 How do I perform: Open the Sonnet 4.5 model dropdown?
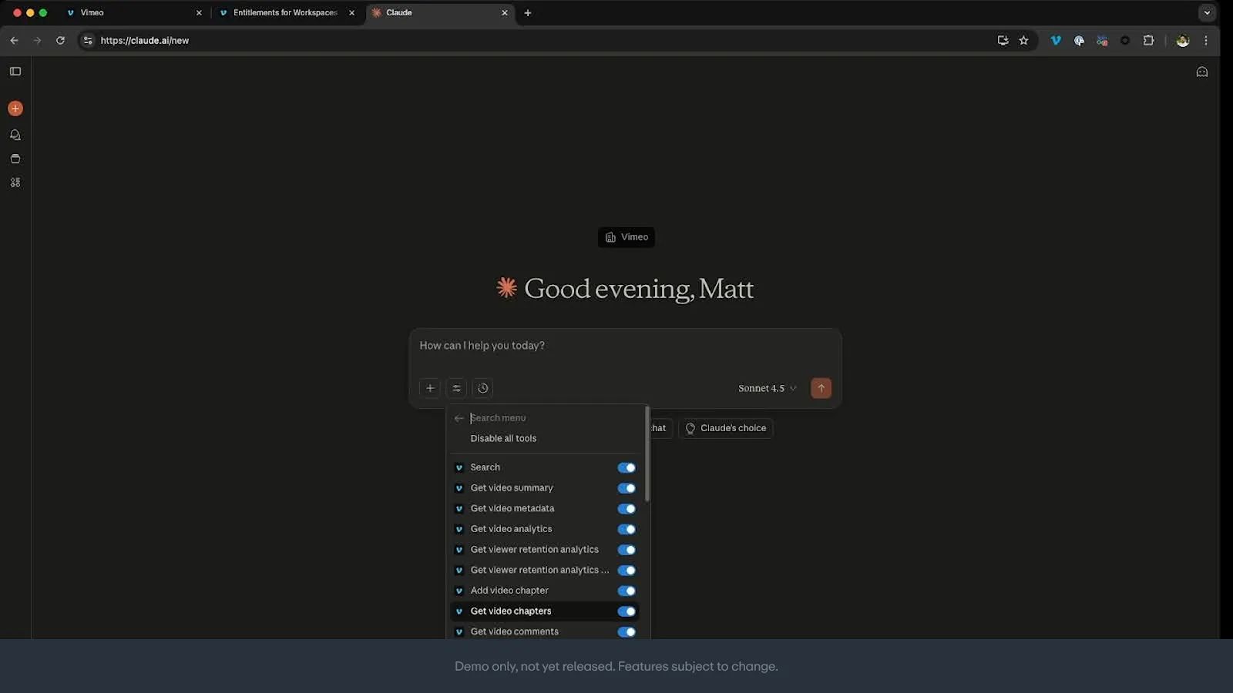(x=766, y=388)
